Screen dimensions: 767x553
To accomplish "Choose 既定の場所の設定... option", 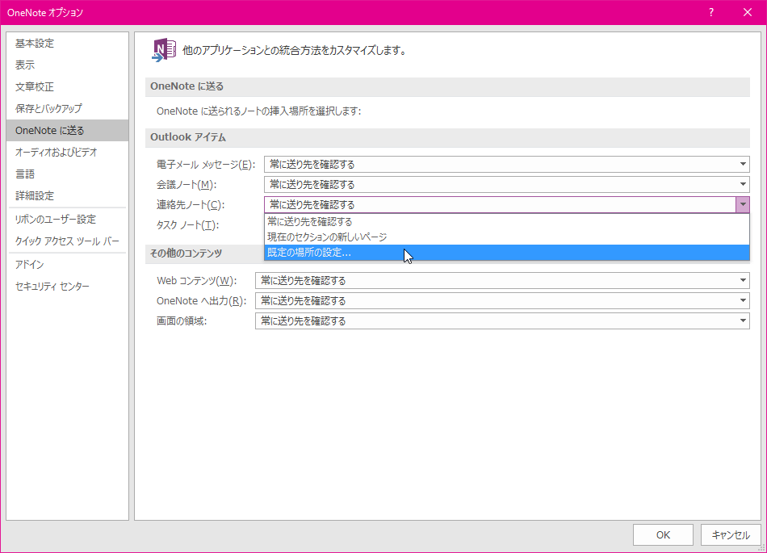I will 507,253.
